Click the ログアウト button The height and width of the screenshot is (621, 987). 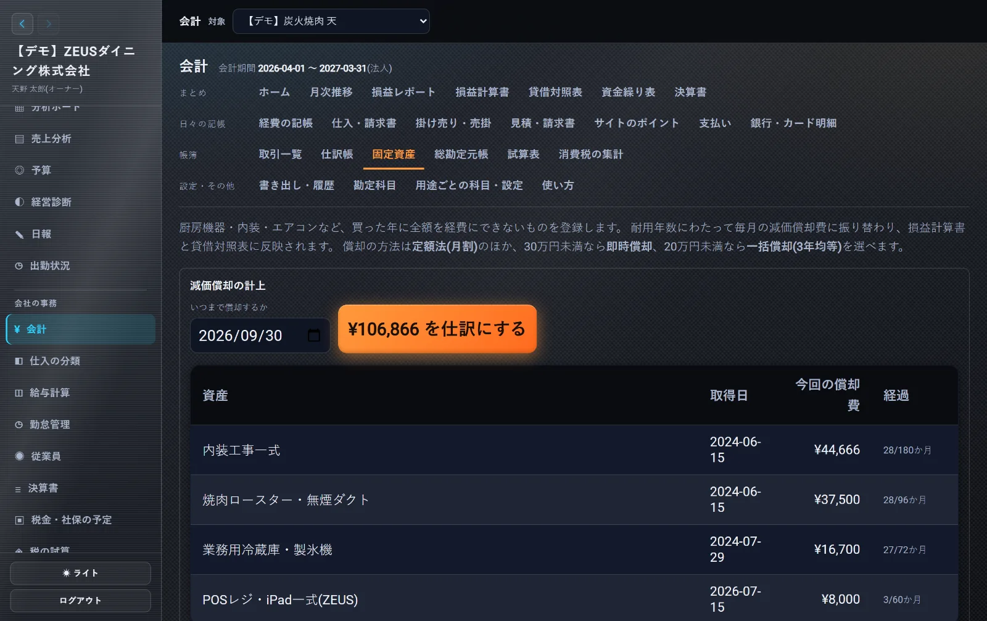tap(80, 601)
